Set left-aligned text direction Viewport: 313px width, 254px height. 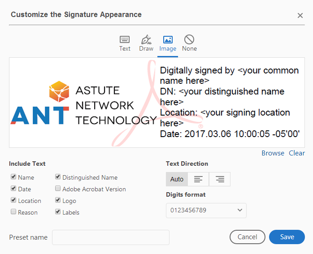click(x=198, y=179)
